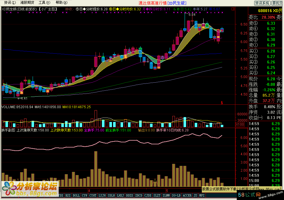The image size is (284, 200).
Task: Click the MA5:1401856.00 volume label
Action: click(x=48, y=107)
